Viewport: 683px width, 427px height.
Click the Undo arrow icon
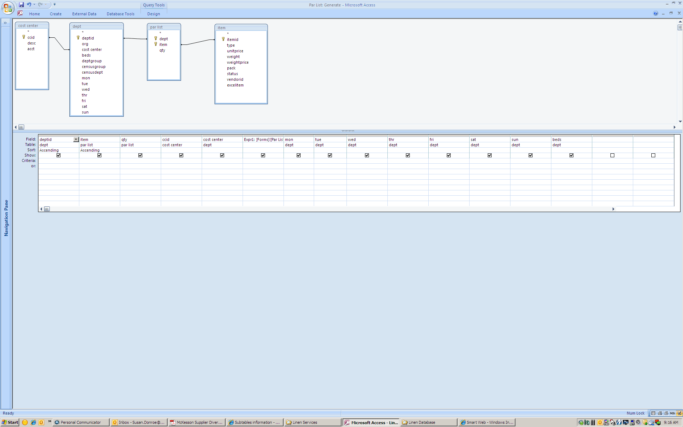29,5
